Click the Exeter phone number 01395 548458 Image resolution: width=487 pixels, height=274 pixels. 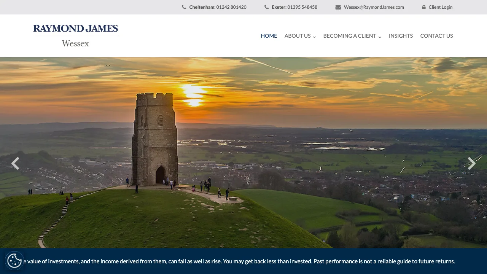pos(302,7)
